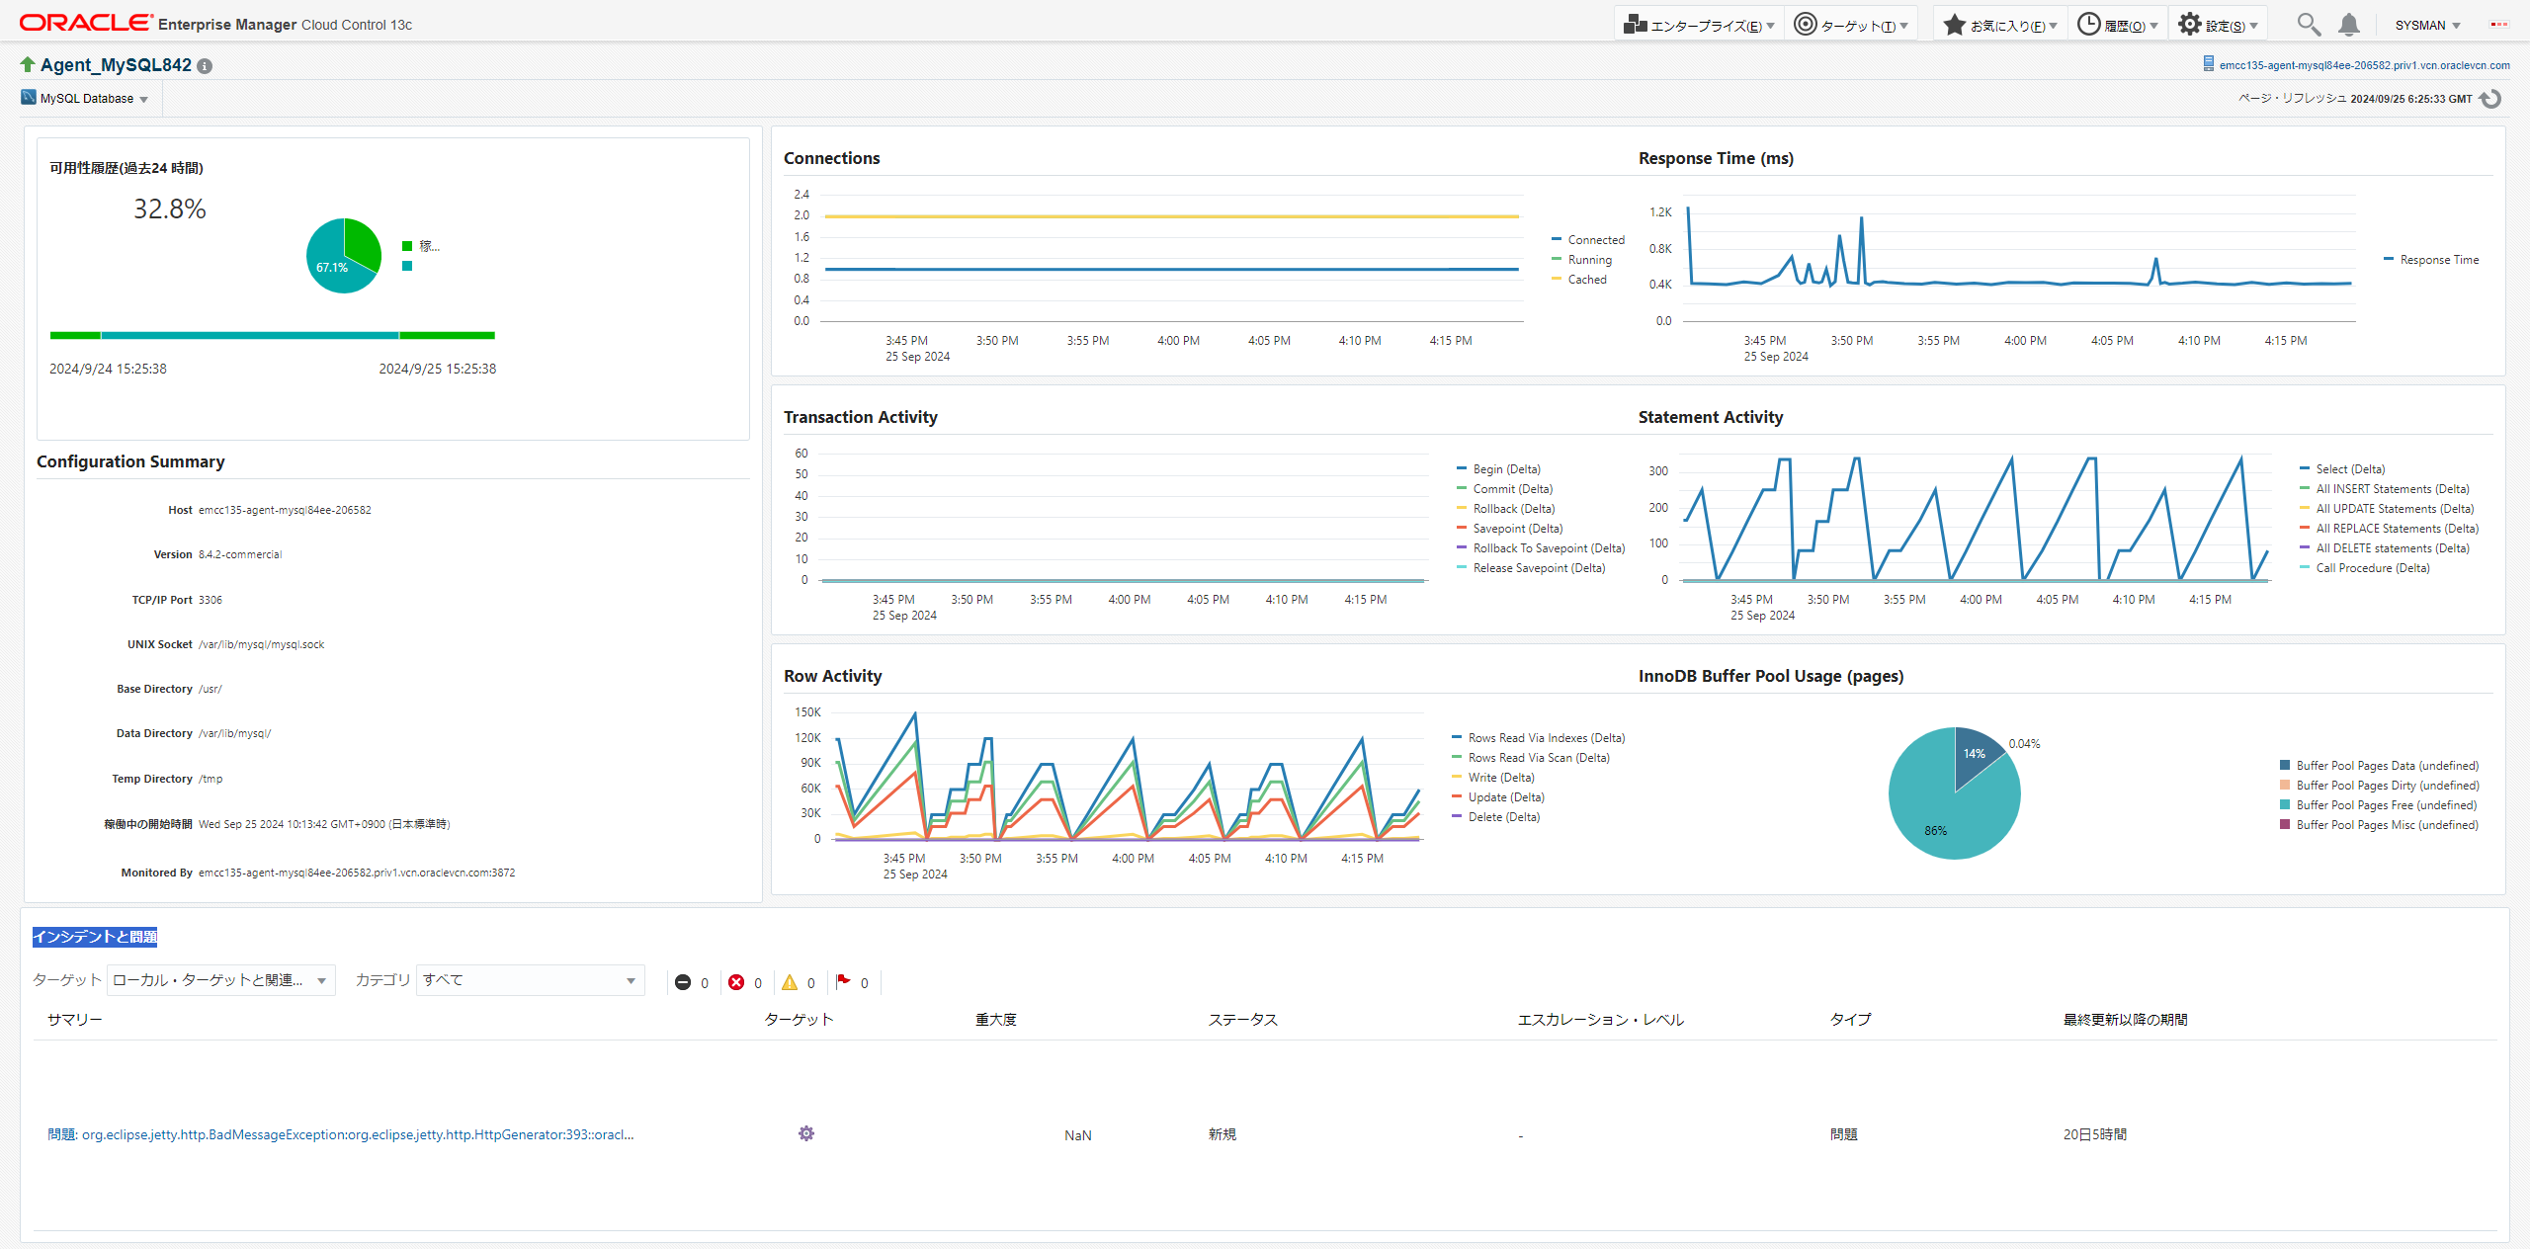Click the info icon beside Agent_MySQL842
This screenshot has width=2530, height=1249.
[x=205, y=66]
